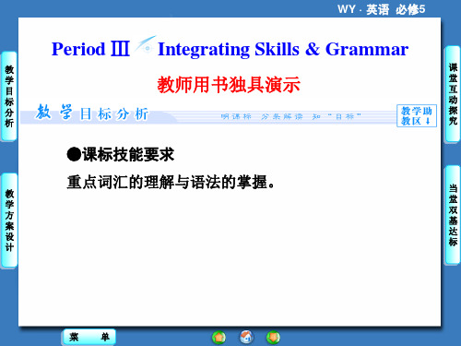Click the bullet heading 课标技能要求

point(121,154)
